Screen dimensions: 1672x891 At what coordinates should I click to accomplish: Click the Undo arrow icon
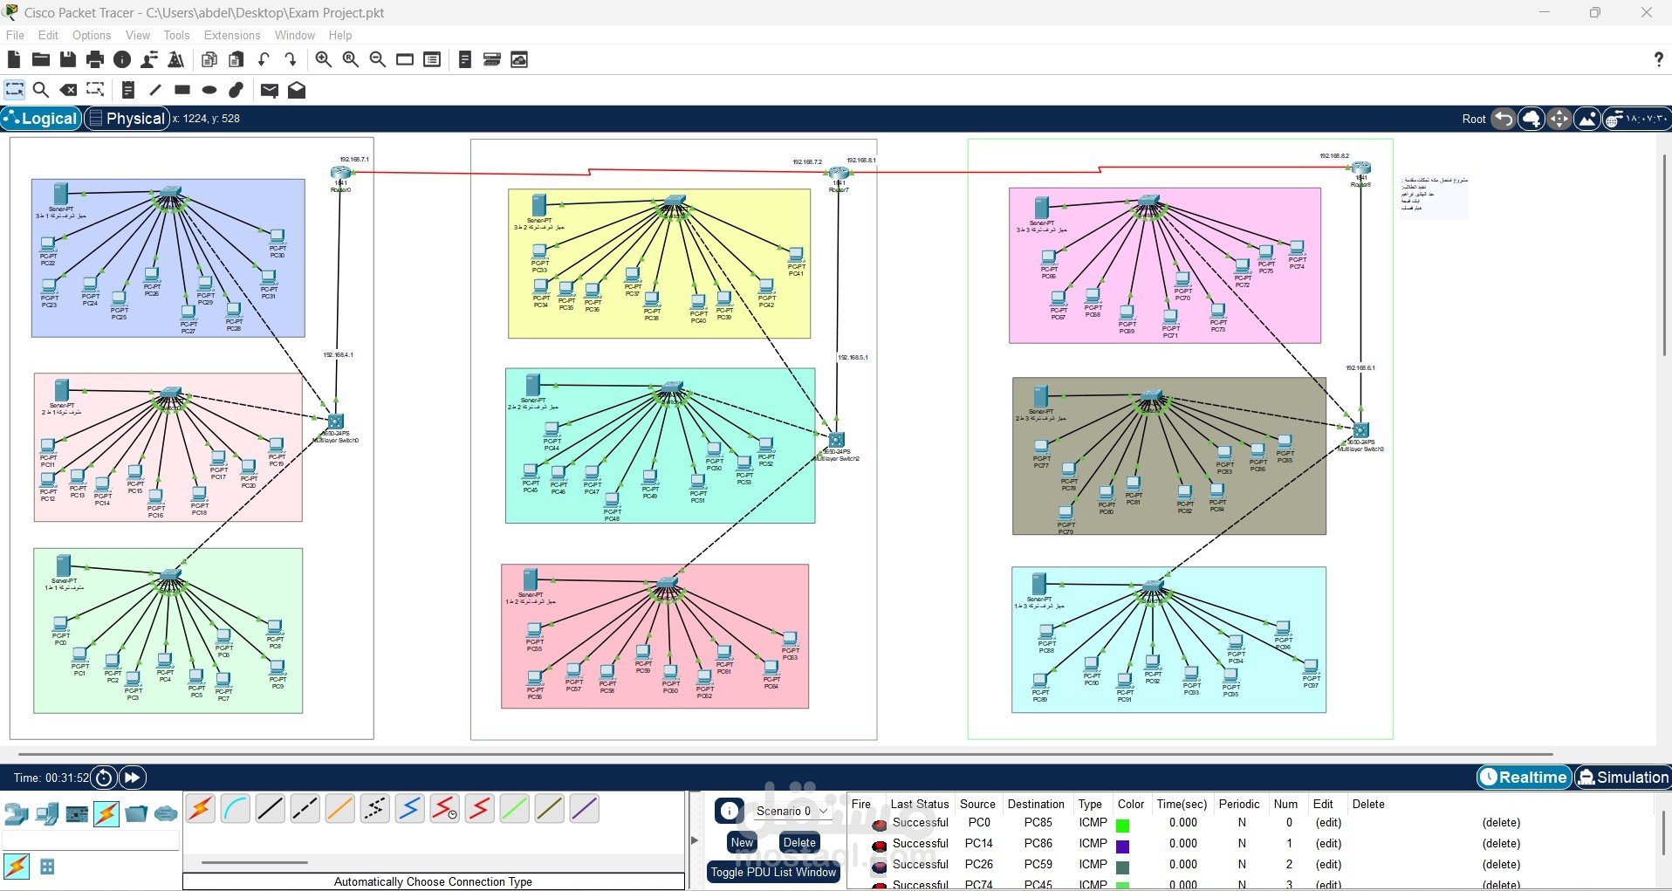pos(264,59)
